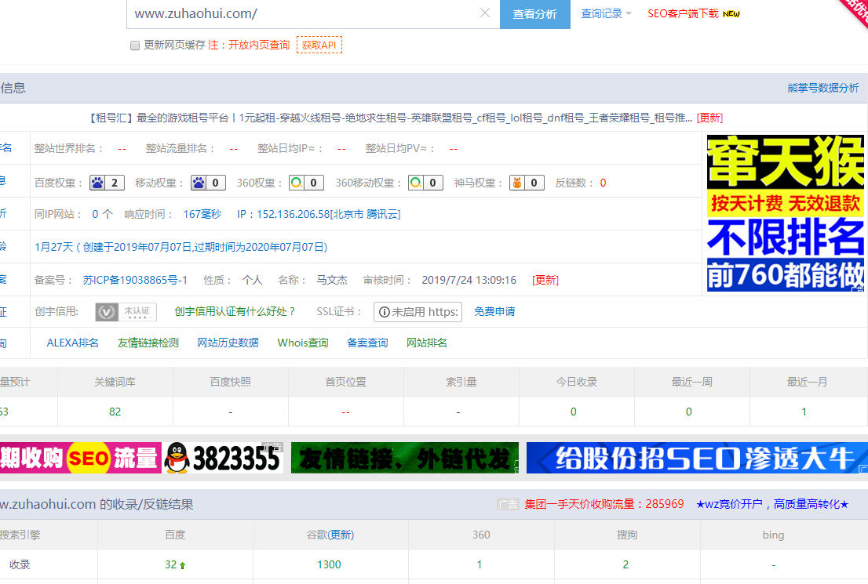Image resolution: width=868 pixels, height=584 pixels.
Task: Click the registrant name 马文杰
Action: 332,280
